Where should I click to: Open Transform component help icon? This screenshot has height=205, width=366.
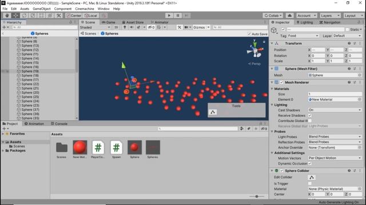click(x=349, y=43)
